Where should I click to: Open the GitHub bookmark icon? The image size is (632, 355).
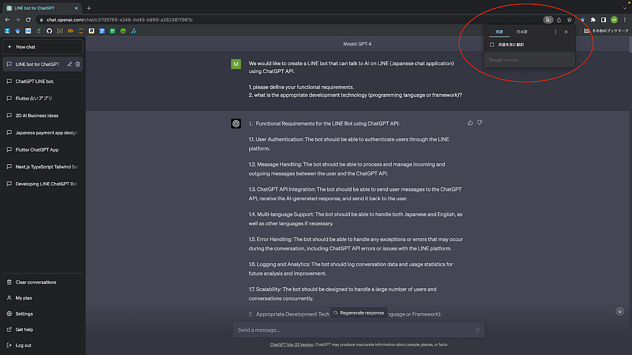(x=49, y=31)
